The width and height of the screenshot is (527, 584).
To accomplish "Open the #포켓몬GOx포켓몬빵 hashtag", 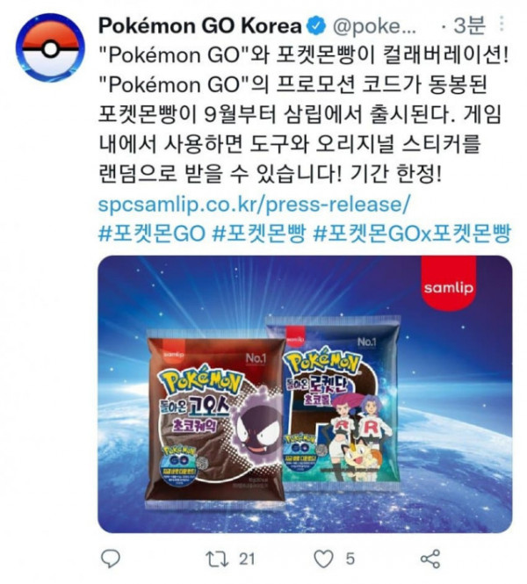I will tap(412, 234).
